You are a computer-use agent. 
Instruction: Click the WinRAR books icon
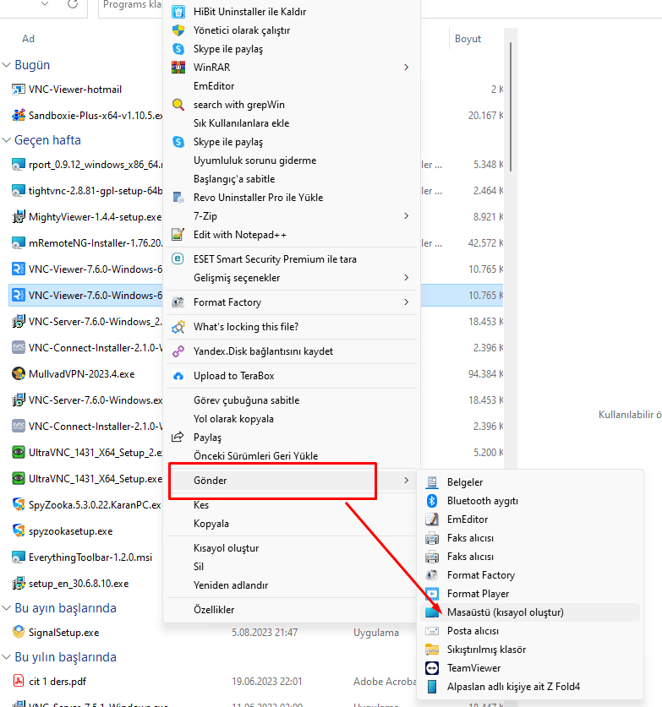coord(178,68)
